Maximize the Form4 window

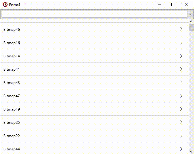tap(173, 5)
